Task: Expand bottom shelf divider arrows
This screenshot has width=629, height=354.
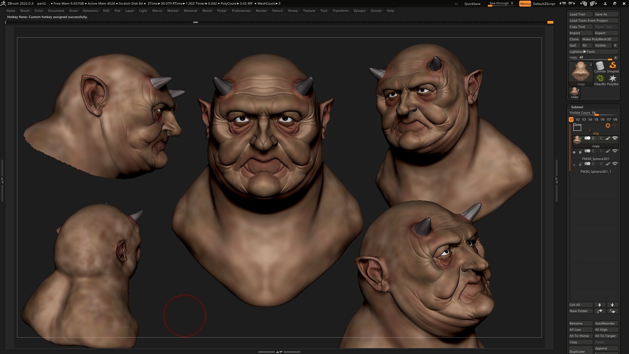Action: (x=279, y=352)
